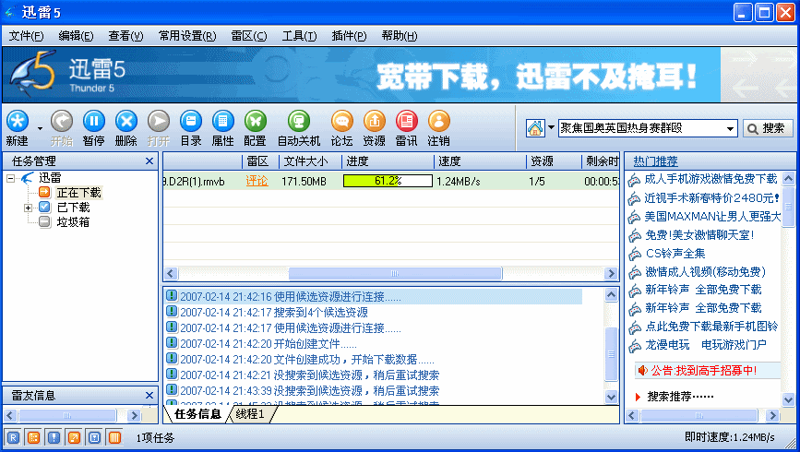Sort by 资源 column header
Viewport: 800px width, 452px height.
tap(554, 161)
